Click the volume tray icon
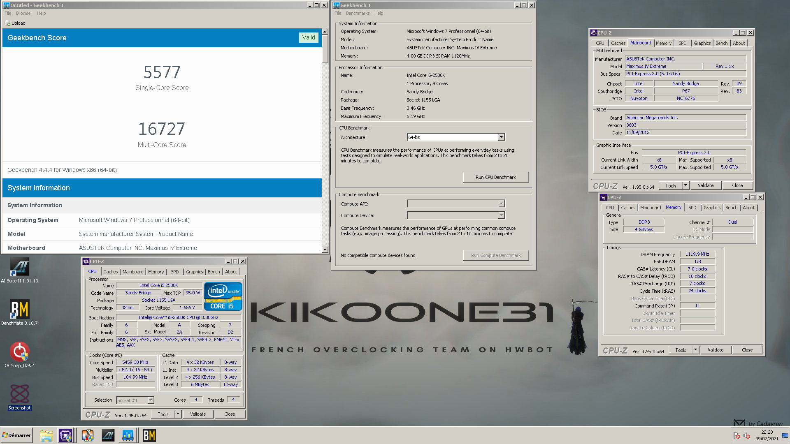The image size is (790, 444). click(746, 435)
